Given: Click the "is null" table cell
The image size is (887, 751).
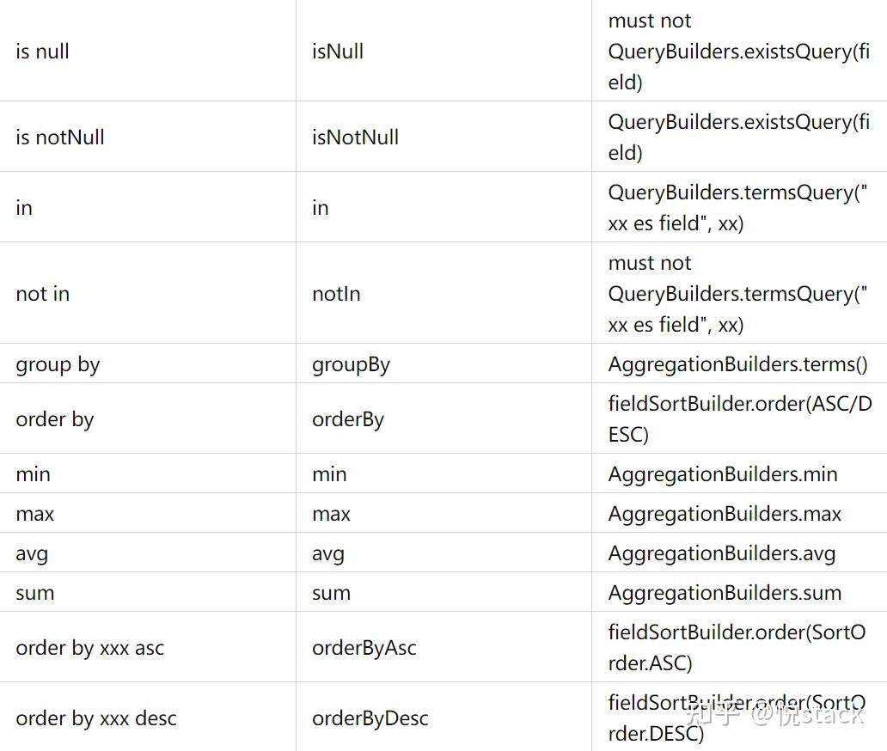Looking at the screenshot, I should tap(43, 52).
